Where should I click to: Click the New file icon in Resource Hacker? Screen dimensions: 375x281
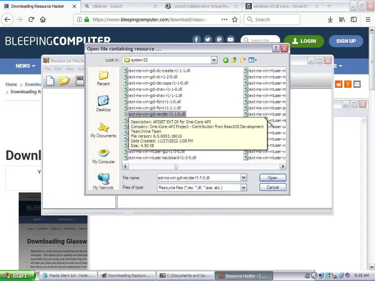(x=50, y=80)
